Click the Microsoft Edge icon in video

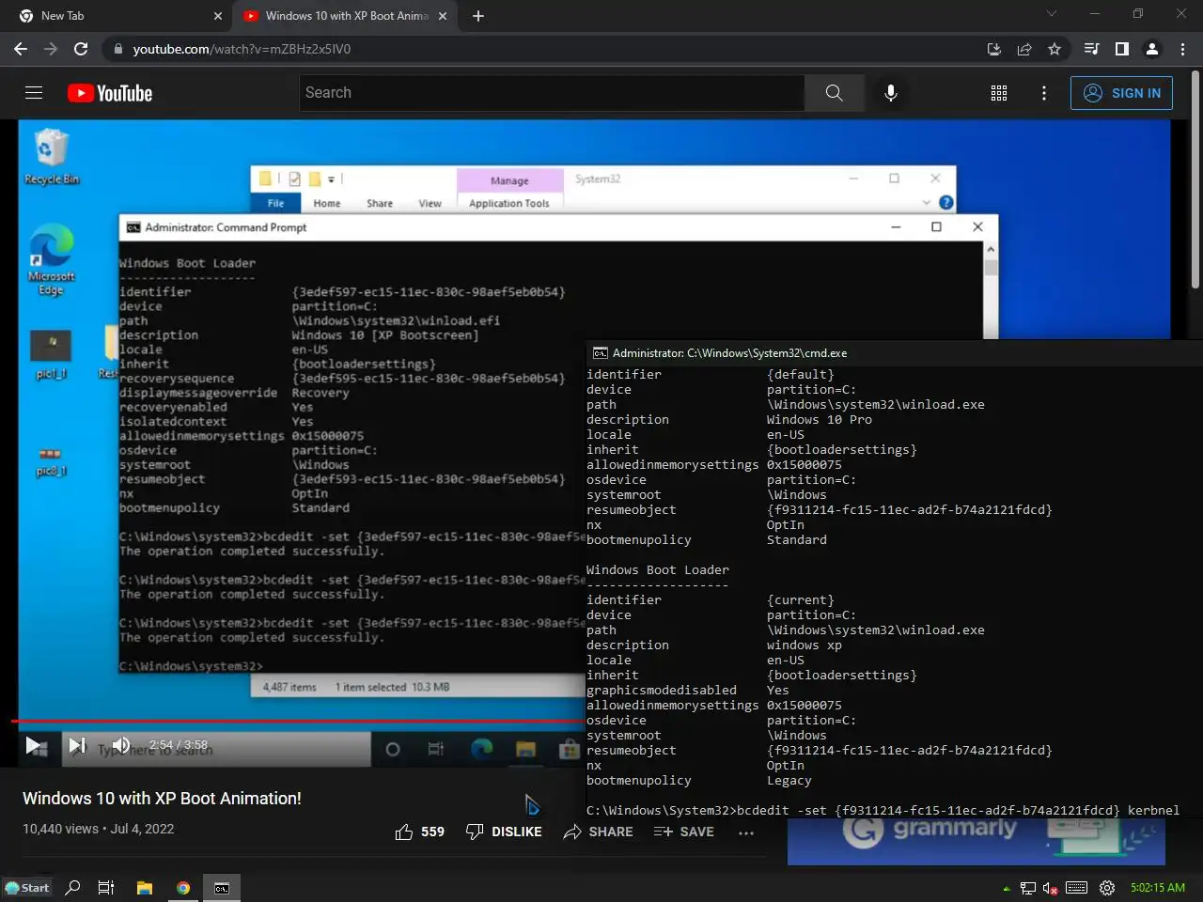coord(52,260)
